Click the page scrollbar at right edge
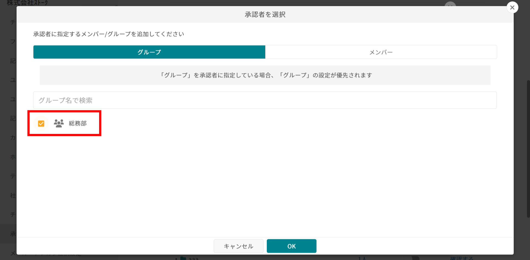 pyautogui.click(x=528, y=149)
